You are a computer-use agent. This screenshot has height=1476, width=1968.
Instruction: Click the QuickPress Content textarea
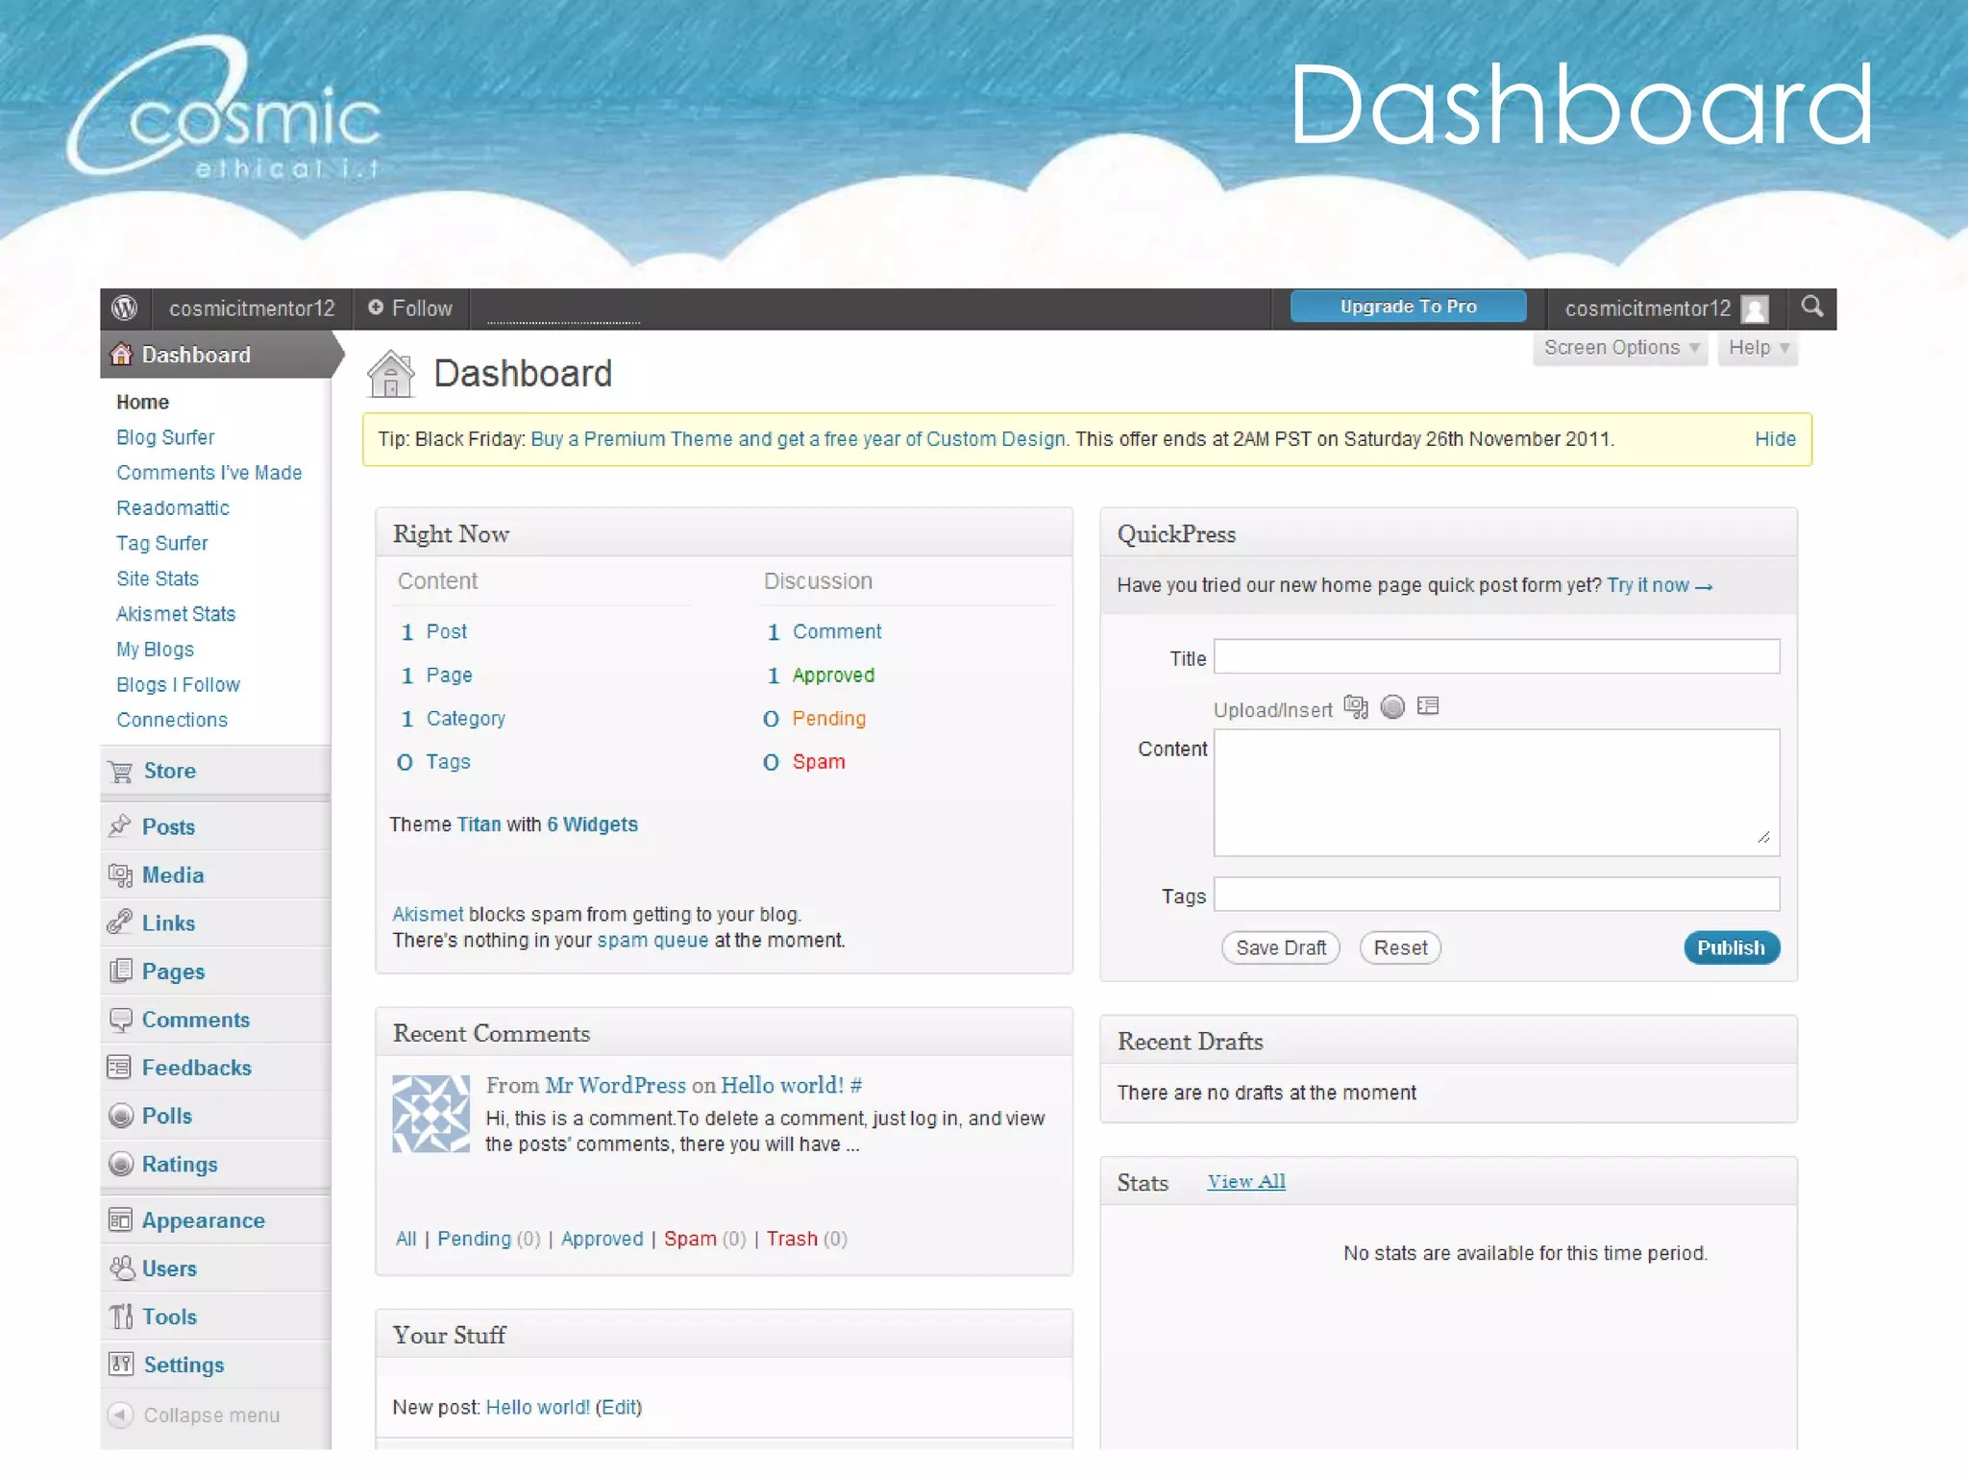coord(1496,792)
